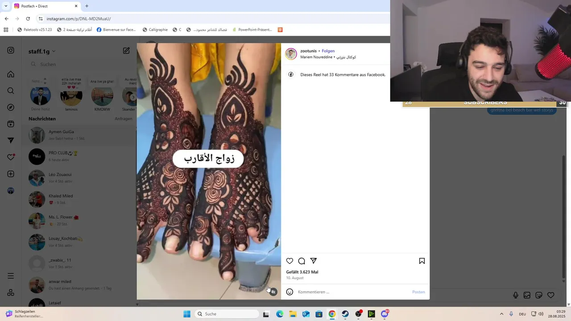Open Explore compass icon in sidebar
The width and height of the screenshot is (571, 321).
pos(11,107)
